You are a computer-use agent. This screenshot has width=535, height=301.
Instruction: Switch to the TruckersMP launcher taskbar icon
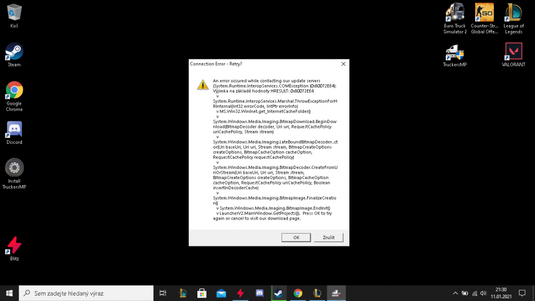pyautogui.click(x=336, y=293)
